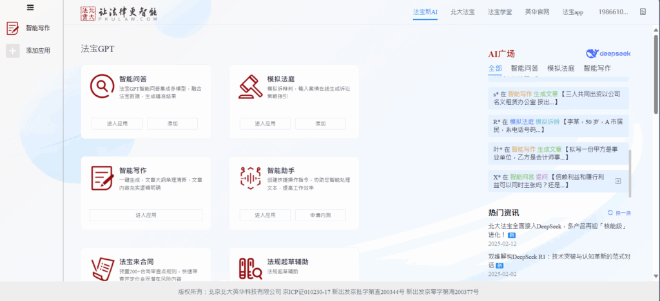Select the 模拟法庭 tab in AI广场

tap(561, 68)
